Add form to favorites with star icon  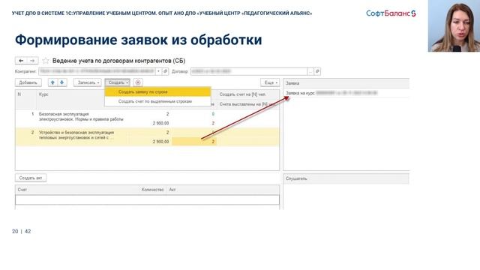click(x=46, y=61)
